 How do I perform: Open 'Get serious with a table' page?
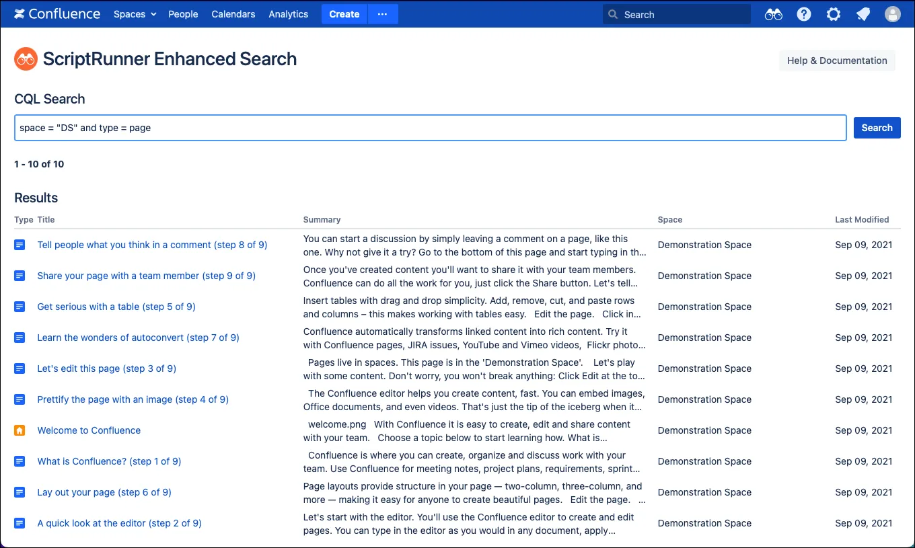point(116,307)
